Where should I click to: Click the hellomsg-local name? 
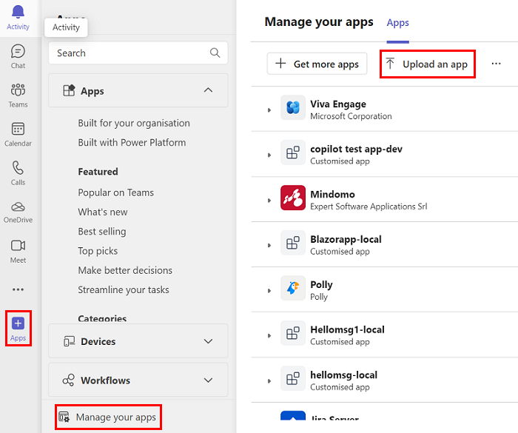pyautogui.click(x=343, y=375)
